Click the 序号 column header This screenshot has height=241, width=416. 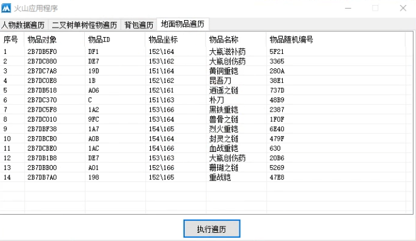[11, 40]
